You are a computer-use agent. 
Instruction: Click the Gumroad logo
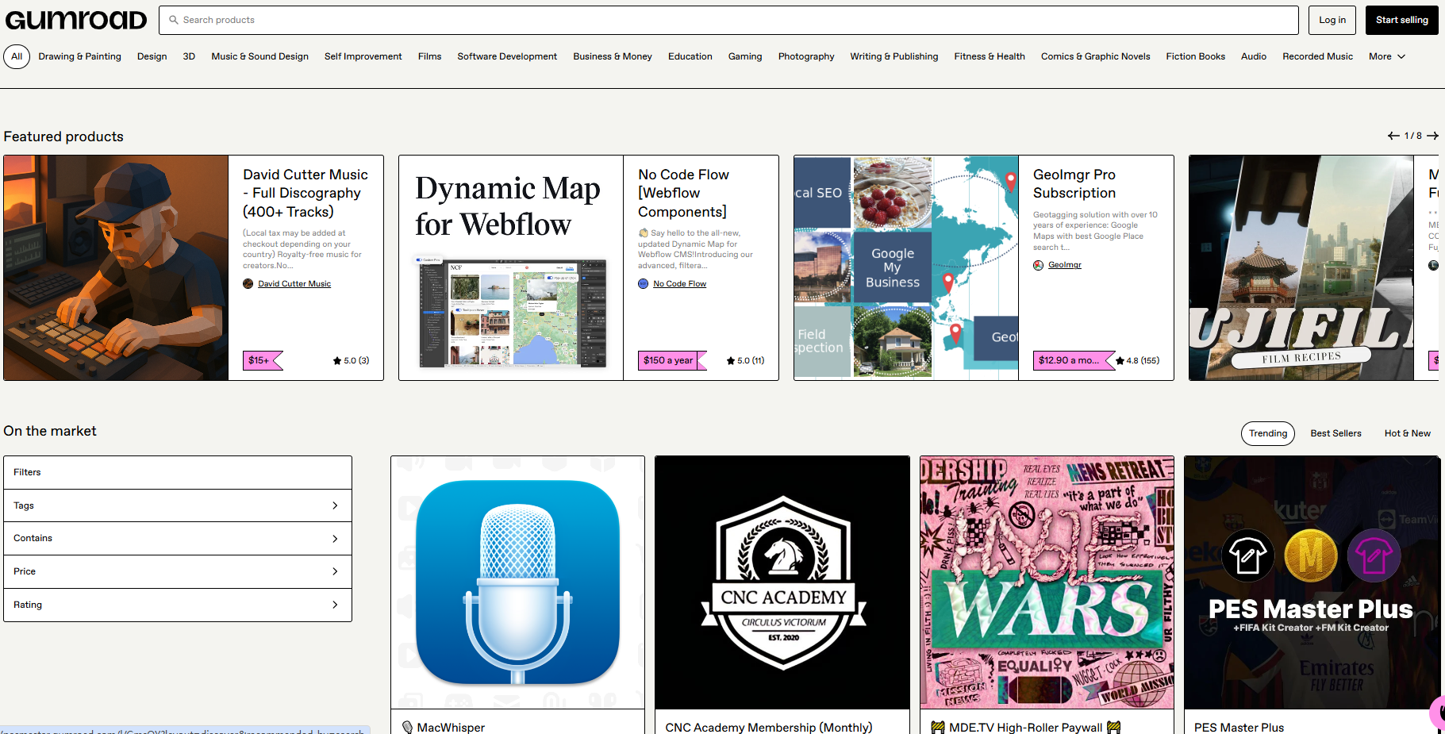[x=76, y=20]
